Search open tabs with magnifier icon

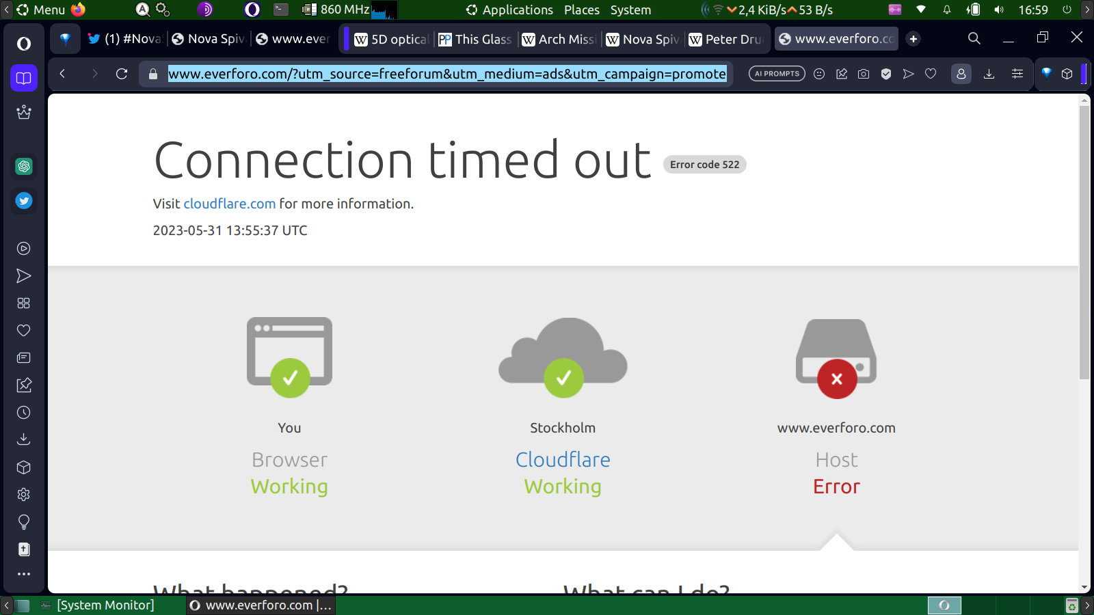974,38
